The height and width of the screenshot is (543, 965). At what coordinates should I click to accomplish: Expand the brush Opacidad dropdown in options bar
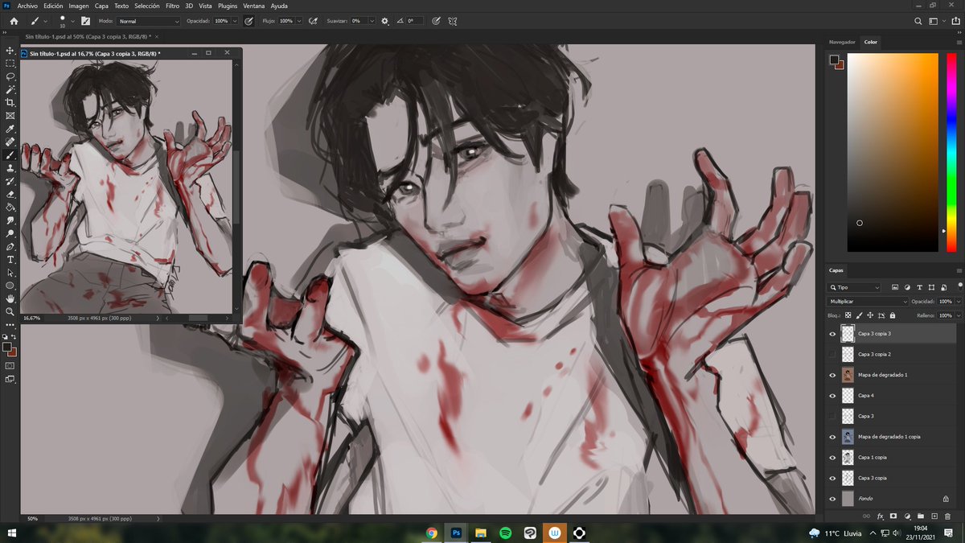tap(236, 21)
